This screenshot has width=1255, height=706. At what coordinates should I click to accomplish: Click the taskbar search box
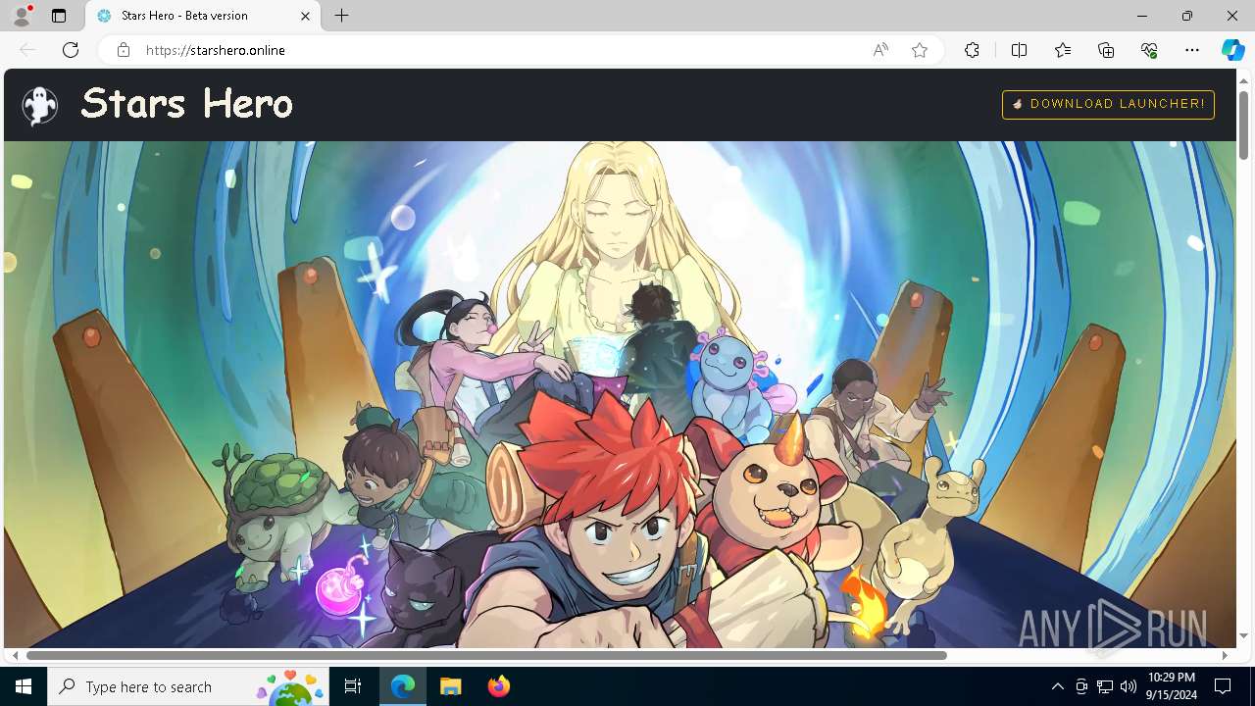tap(188, 686)
